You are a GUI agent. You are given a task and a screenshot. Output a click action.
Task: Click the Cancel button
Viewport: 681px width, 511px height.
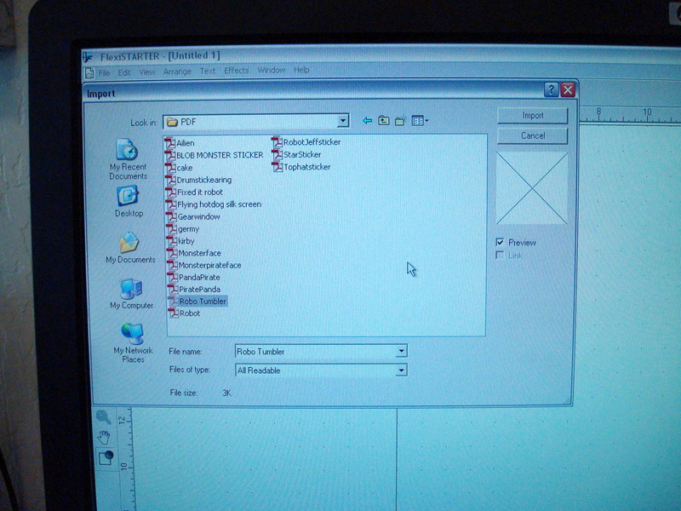click(x=533, y=135)
